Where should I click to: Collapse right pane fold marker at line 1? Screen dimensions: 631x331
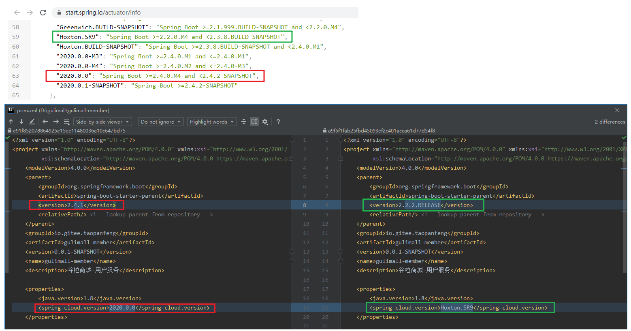pyautogui.click(x=341, y=140)
